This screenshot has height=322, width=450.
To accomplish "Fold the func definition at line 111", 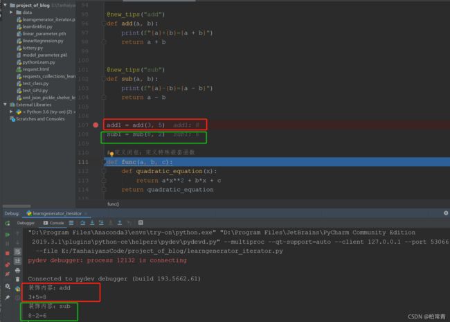I will tap(105, 162).
